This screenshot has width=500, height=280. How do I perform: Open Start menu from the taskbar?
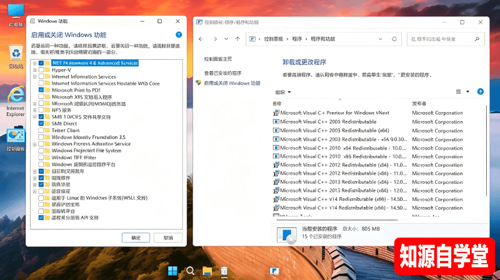click(x=172, y=271)
